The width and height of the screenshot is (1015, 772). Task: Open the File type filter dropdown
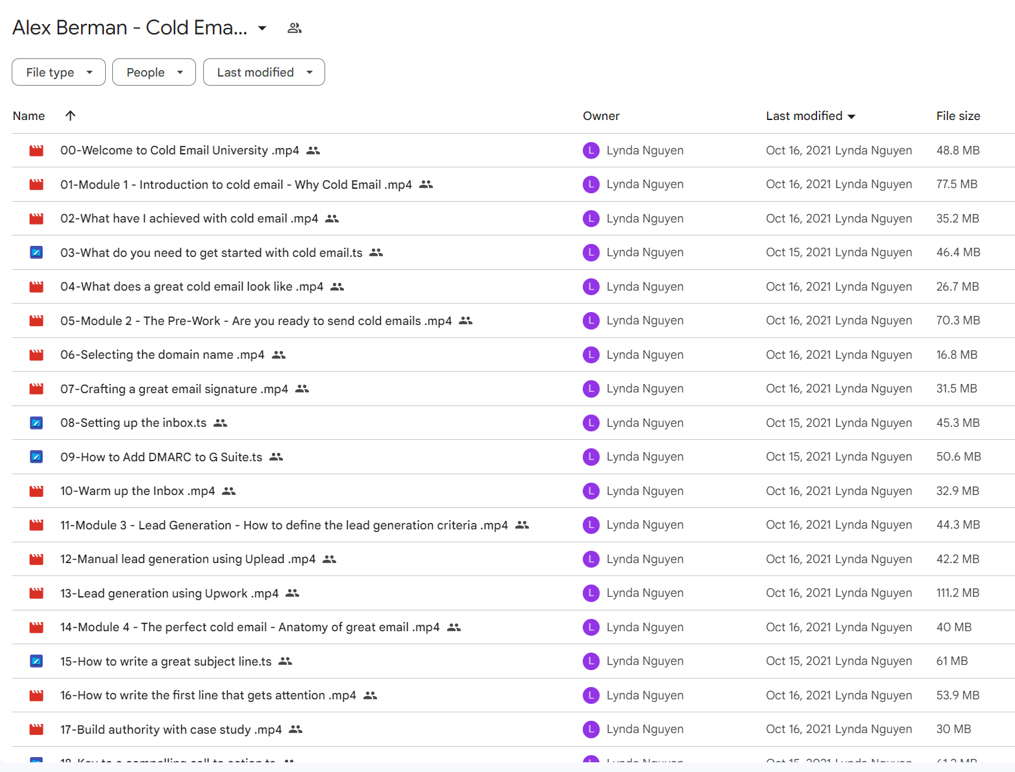click(58, 72)
